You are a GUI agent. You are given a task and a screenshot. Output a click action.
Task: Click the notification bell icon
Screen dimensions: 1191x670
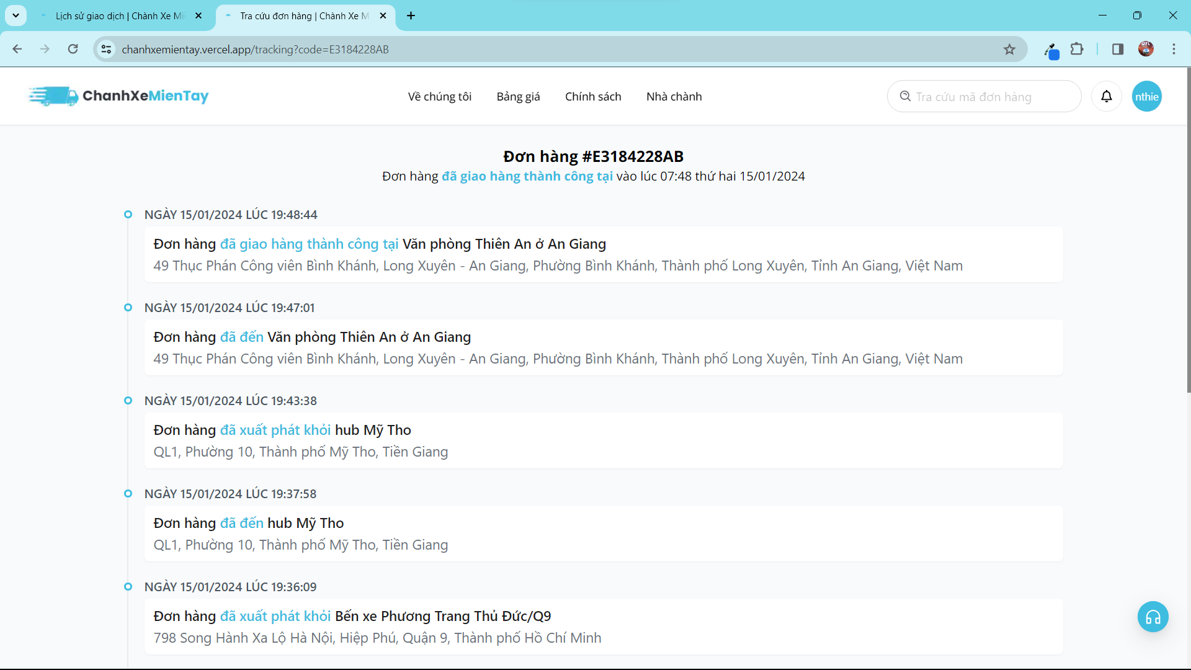click(1107, 96)
